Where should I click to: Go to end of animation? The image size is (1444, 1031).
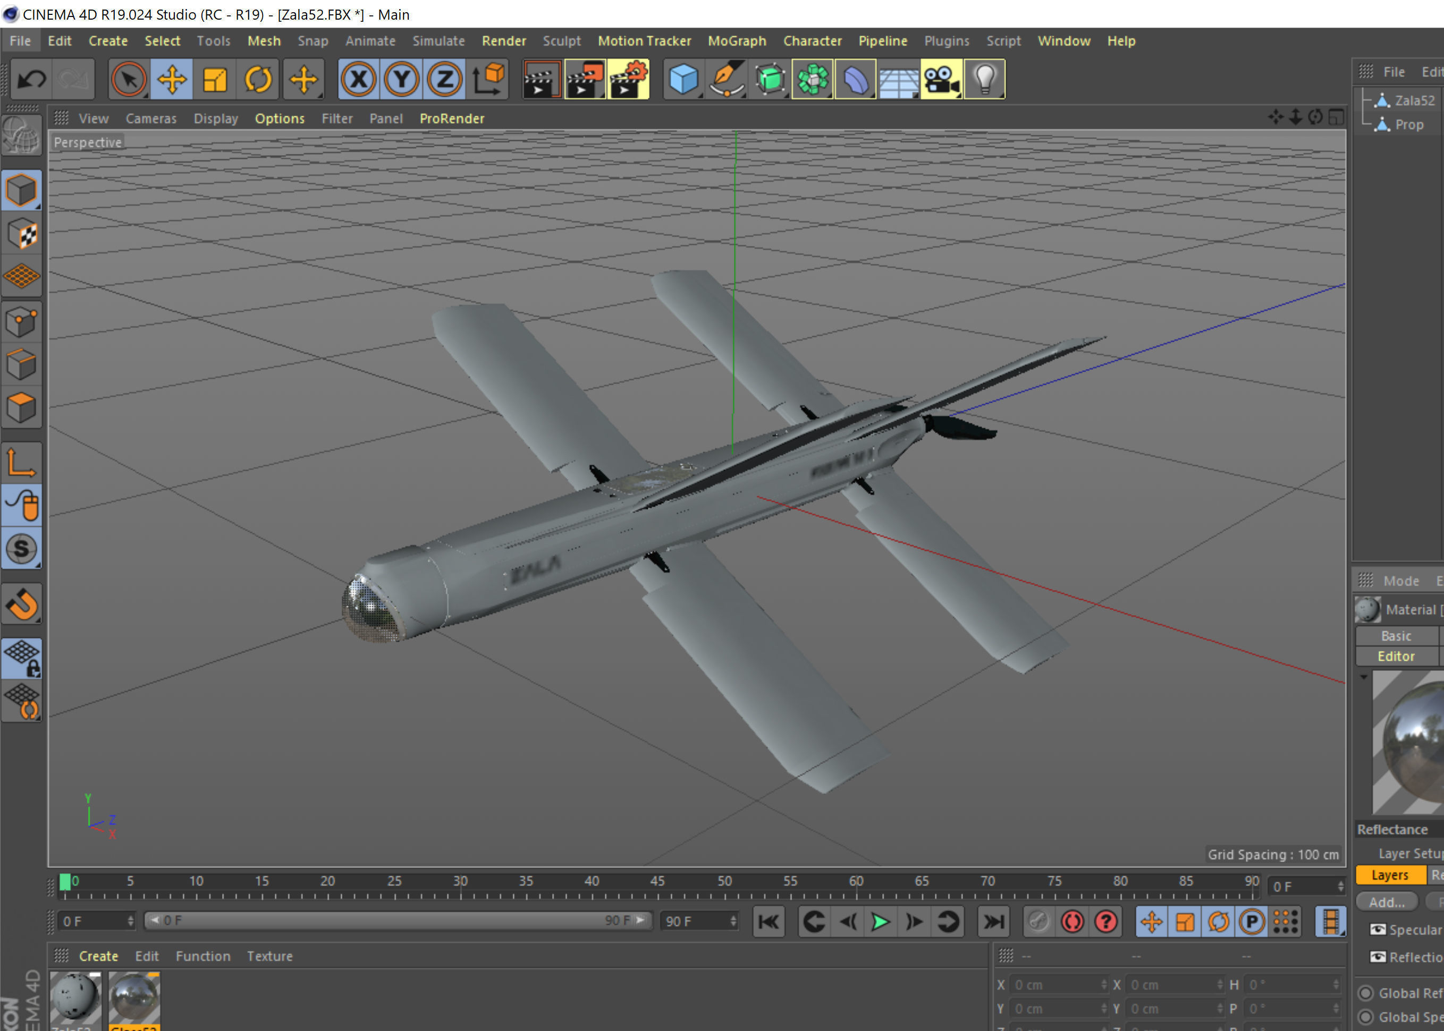pos(994,922)
